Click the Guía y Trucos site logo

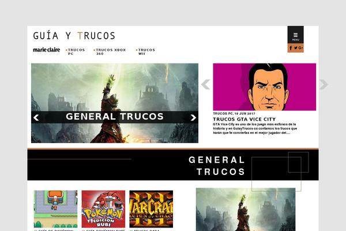click(x=74, y=36)
